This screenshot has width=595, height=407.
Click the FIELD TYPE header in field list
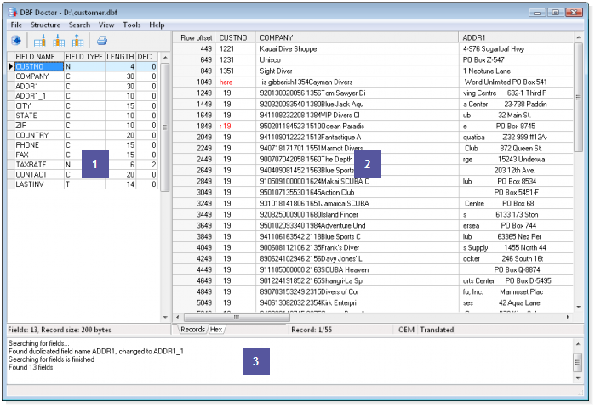84,56
